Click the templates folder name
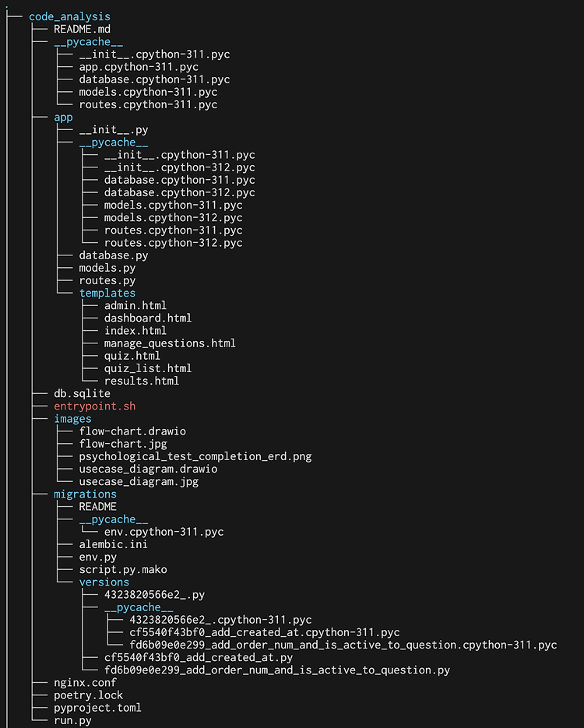This screenshot has width=584, height=728. coord(107,293)
